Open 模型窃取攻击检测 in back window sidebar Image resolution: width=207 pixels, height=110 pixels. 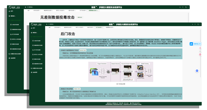point(15,49)
